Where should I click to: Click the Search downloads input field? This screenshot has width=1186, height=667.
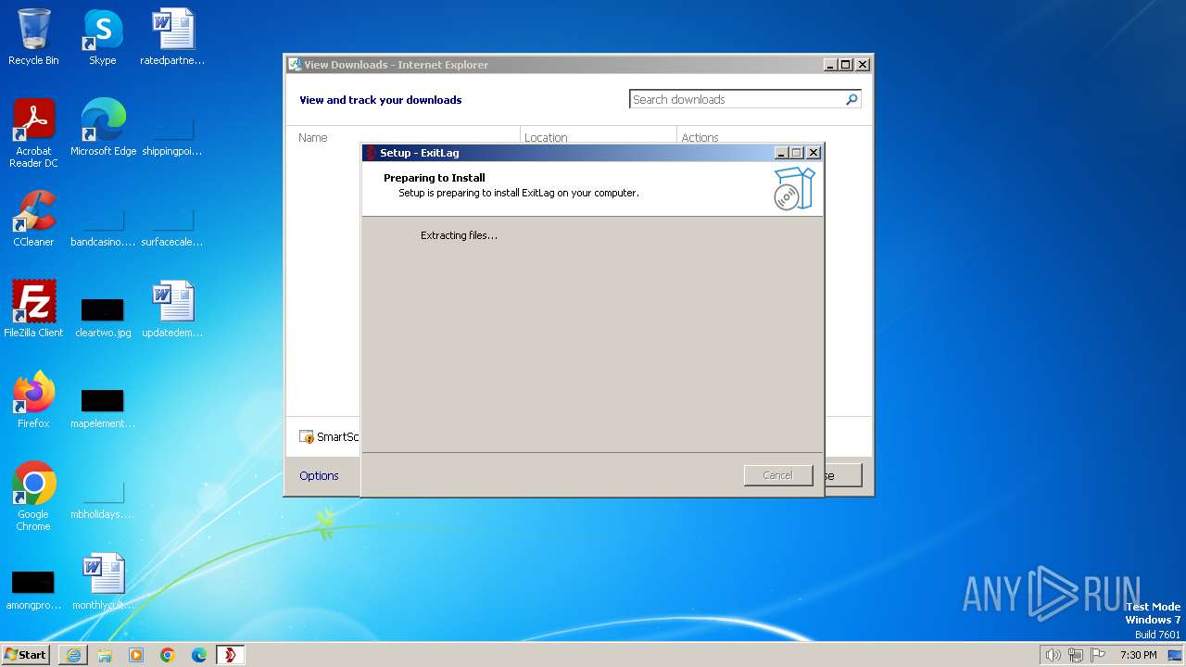pyautogui.click(x=738, y=99)
